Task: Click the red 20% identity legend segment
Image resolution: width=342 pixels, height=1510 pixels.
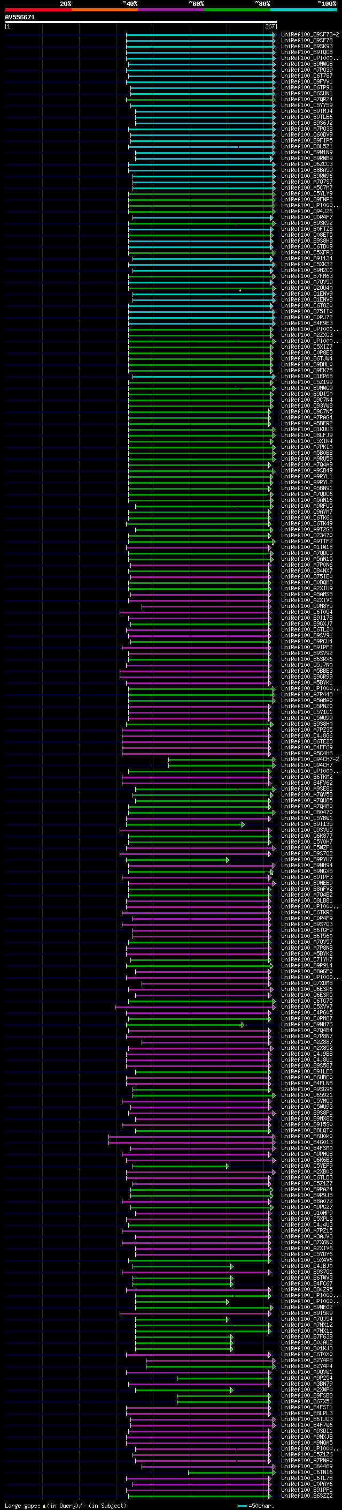Action: coord(38,10)
